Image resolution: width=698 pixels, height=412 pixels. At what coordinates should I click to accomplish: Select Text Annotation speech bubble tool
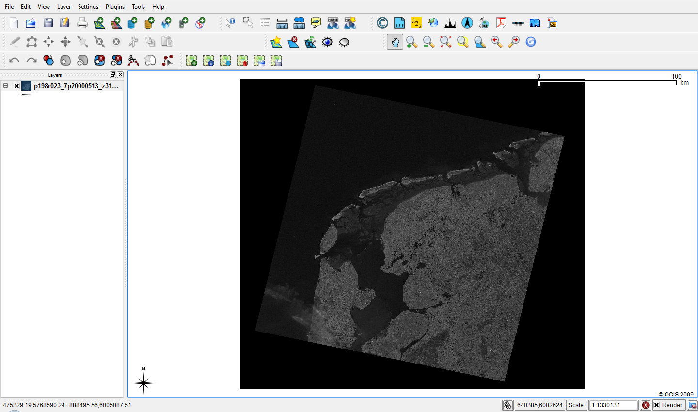tap(316, 23)
